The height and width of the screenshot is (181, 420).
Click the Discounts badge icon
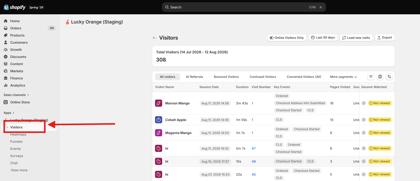pyautogui.click(x=6, y=57)
